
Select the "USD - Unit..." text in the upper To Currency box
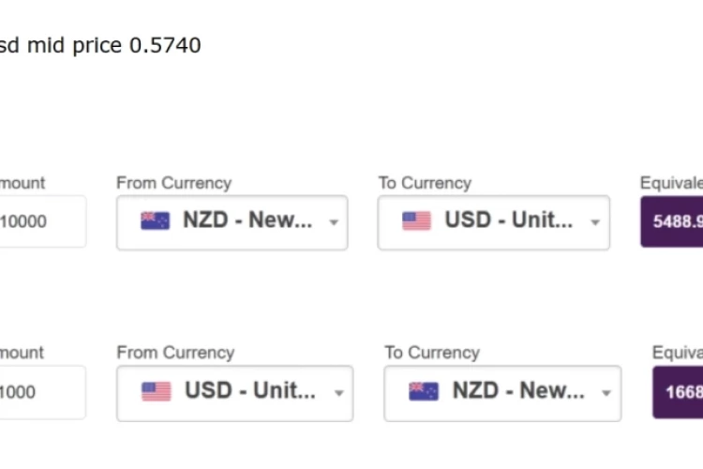pyautogui.click(x=509, y=219)
